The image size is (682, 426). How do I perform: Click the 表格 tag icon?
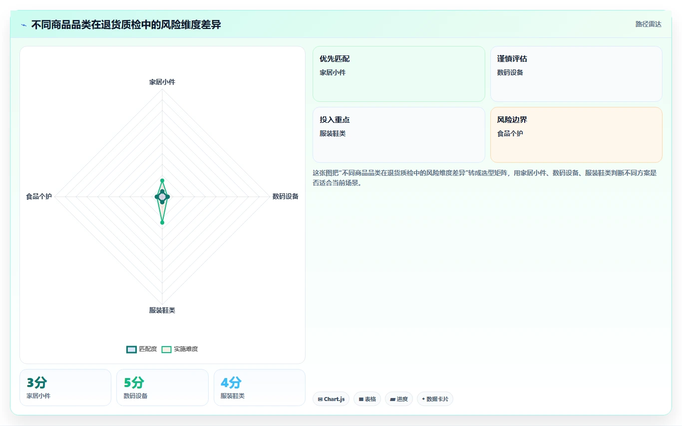click(361, 400)
